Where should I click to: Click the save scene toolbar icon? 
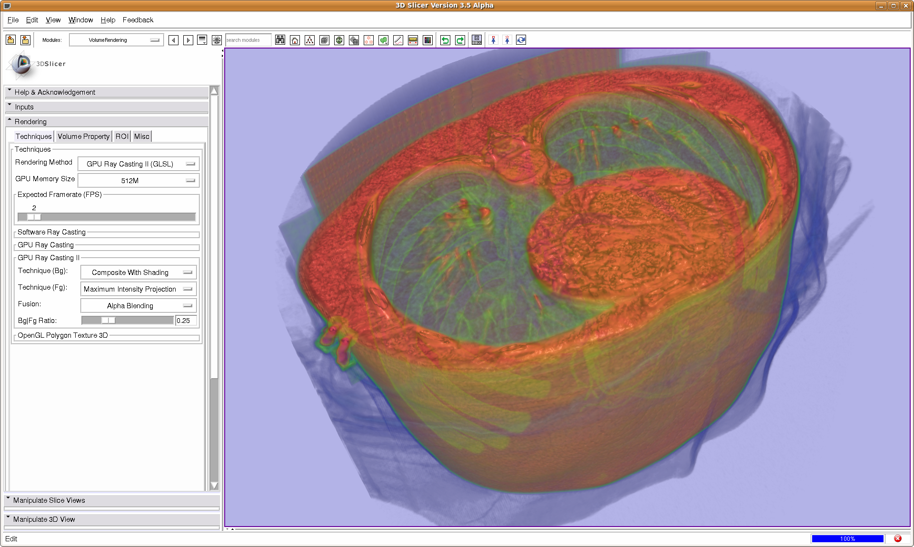(x=25, y=40)
